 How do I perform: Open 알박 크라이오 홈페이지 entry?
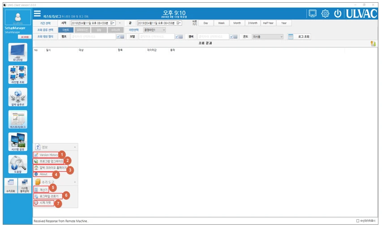pos(50,168)
